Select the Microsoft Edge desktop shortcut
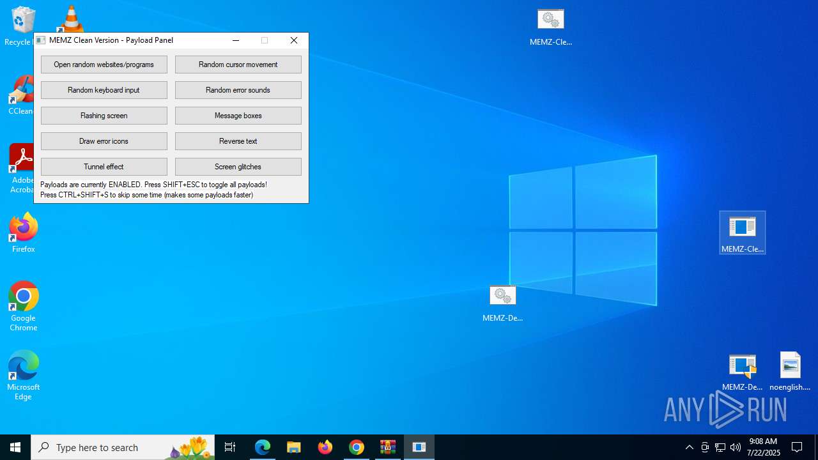The image size is (818, 460). click(x=24, y=376)
